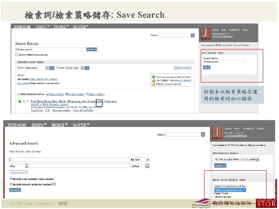Click 'Only results with images' link
The width and height of the screenshot is (279, 209).
tap(44, 79)
